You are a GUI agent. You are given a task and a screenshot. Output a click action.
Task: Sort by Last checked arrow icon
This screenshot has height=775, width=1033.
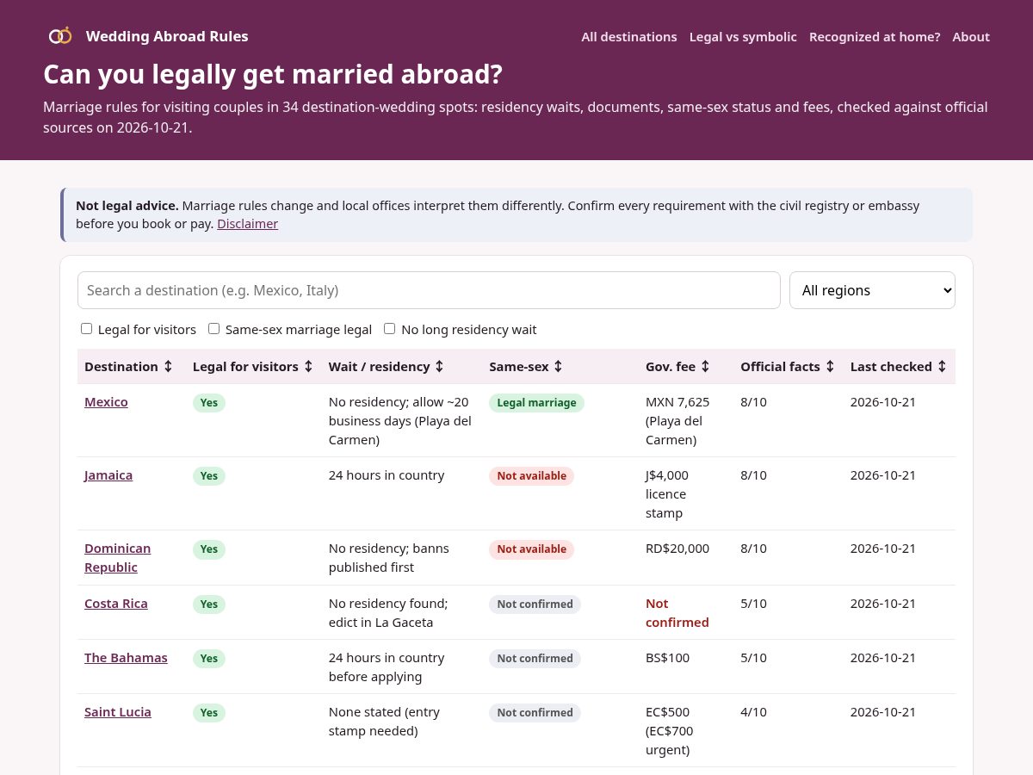(x=942, y=367)
